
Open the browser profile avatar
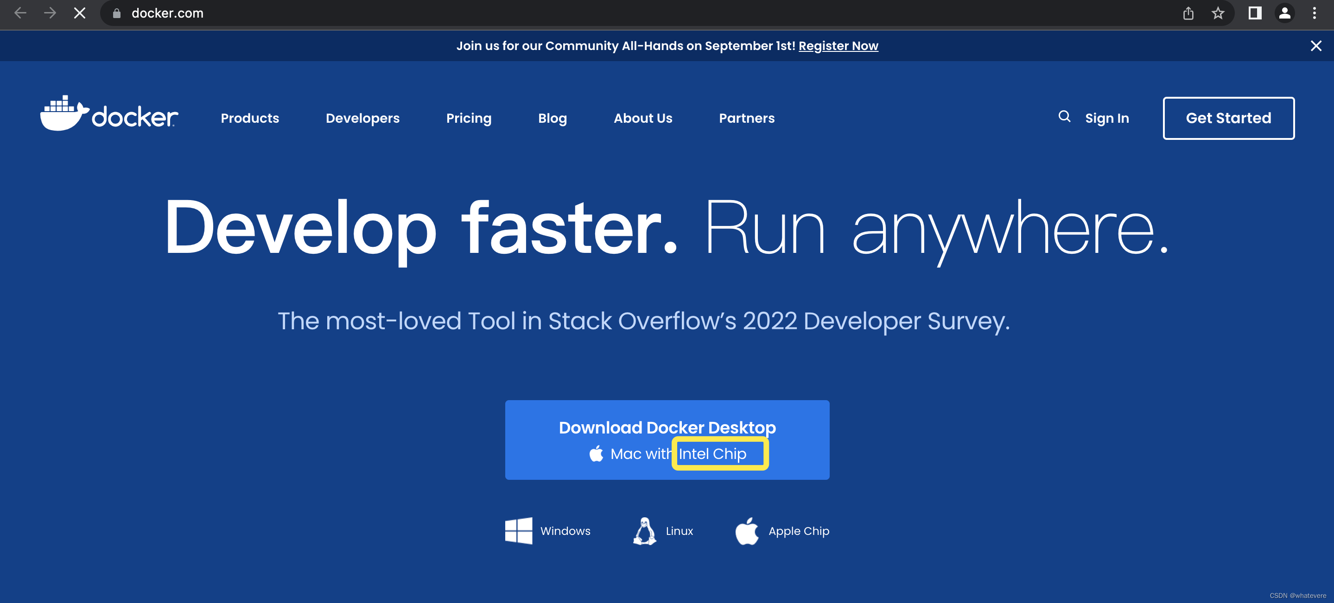click(x=1284, y=13)
